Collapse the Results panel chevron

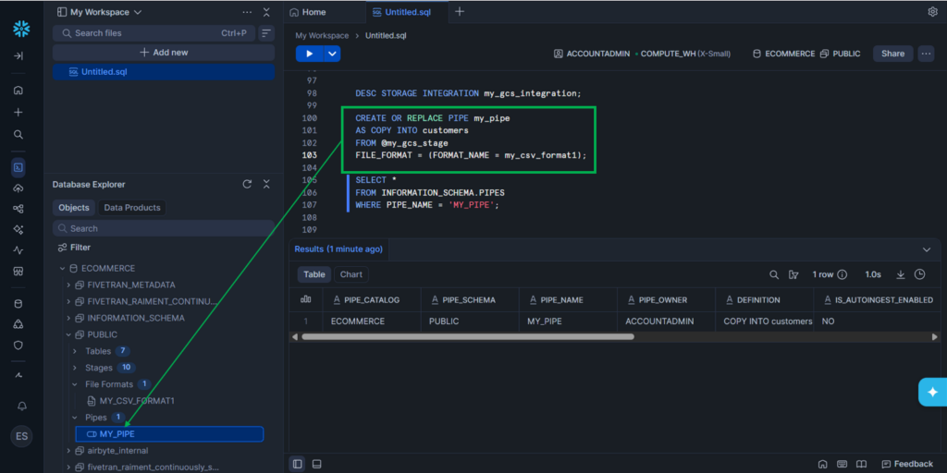pyautogui.click(x=927, y=249)
